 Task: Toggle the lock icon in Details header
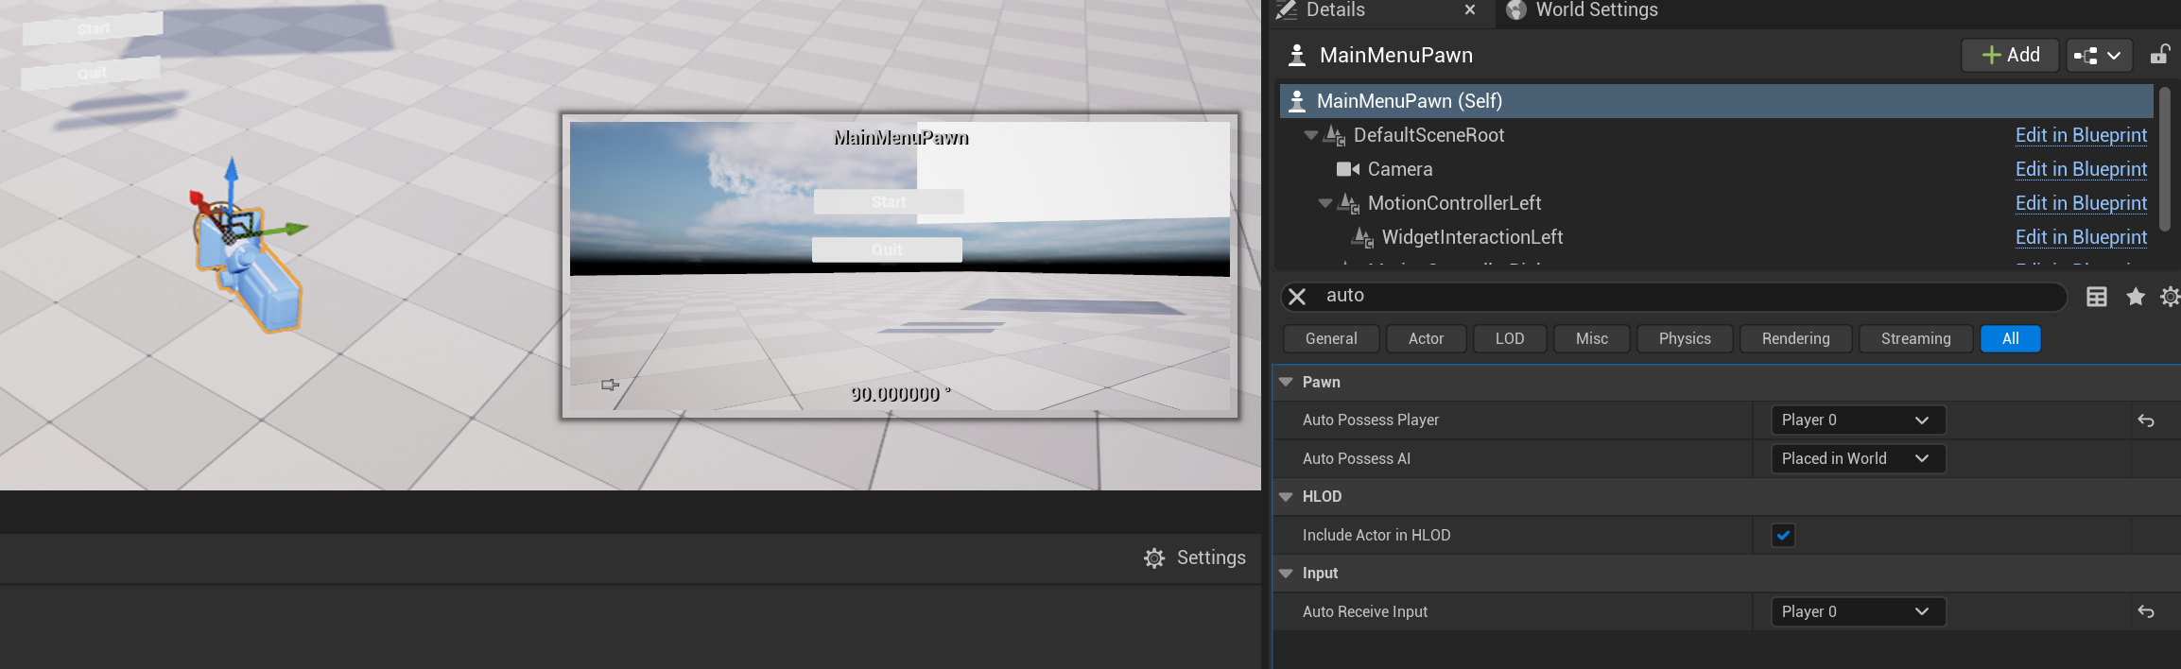(2159, 55)
